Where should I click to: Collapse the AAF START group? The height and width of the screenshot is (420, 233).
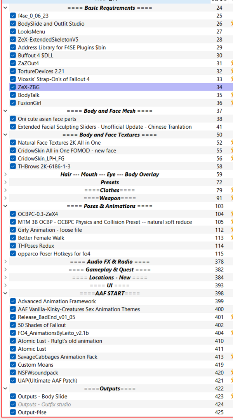pyautogui.click(x=5, y=293)
